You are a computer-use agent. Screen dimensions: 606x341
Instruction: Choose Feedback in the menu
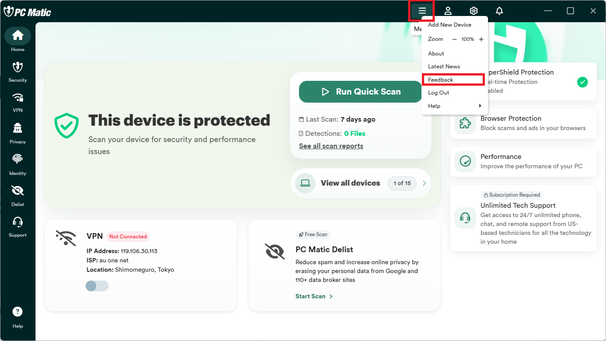point(453,80)
